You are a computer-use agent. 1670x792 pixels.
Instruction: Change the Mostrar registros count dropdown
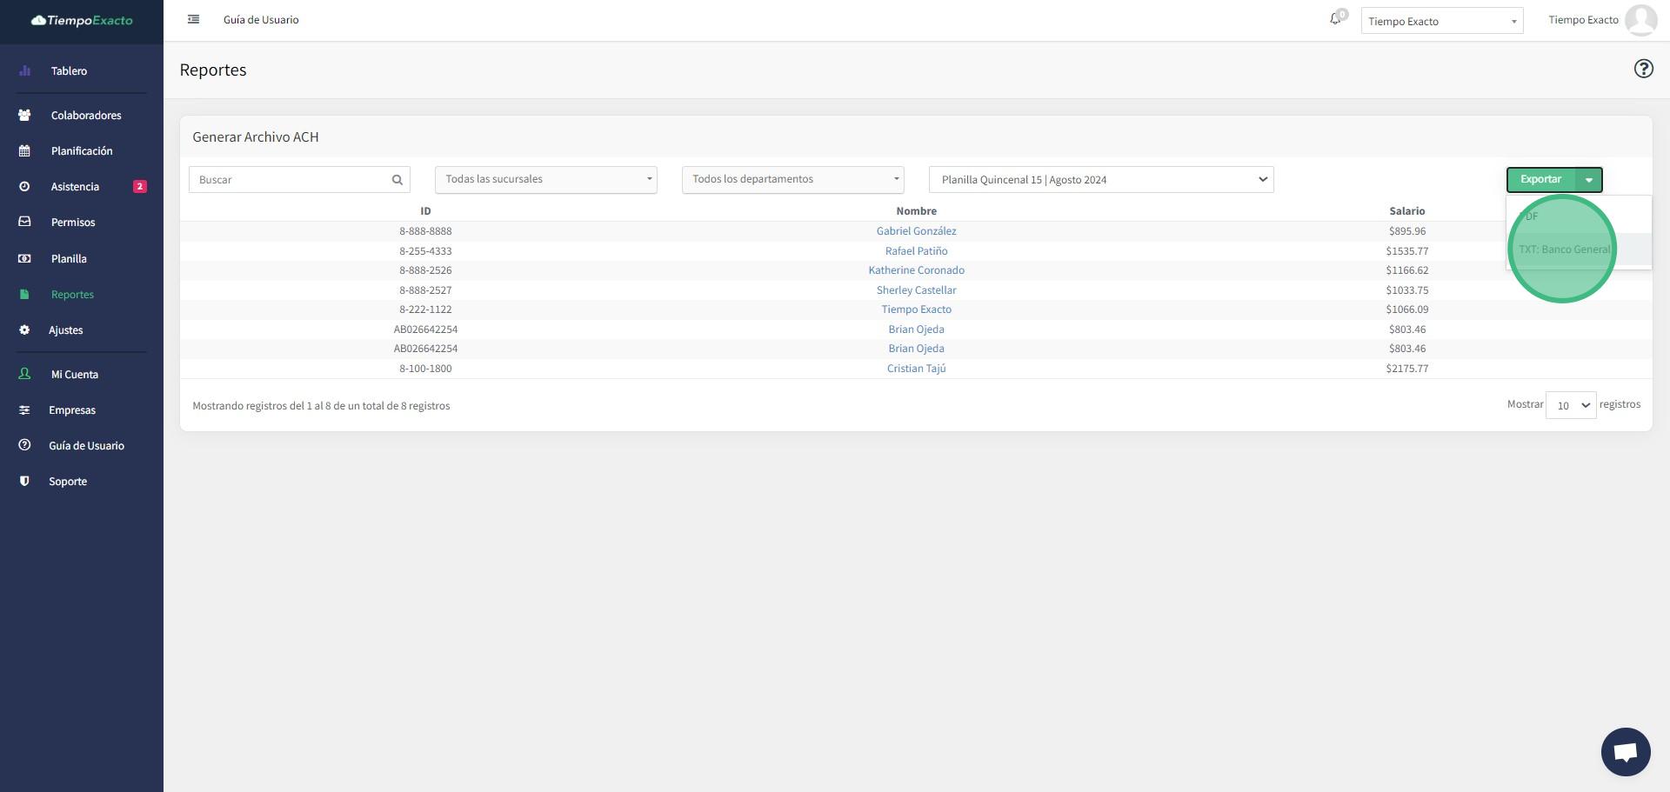[x=1570, y=405]
